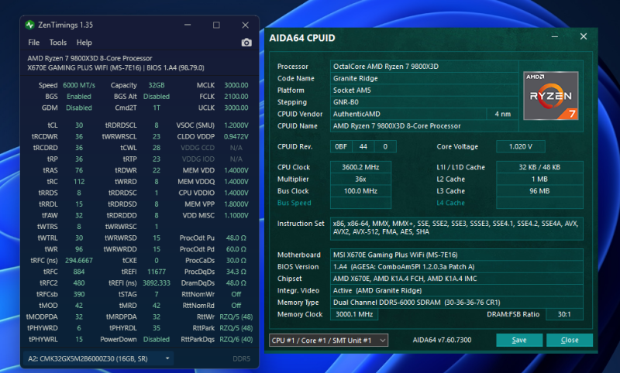Image resolution: width=620 pixels, height=373 pixels.
Task: Click the Instruction Set list text
Action: [456, 228]
